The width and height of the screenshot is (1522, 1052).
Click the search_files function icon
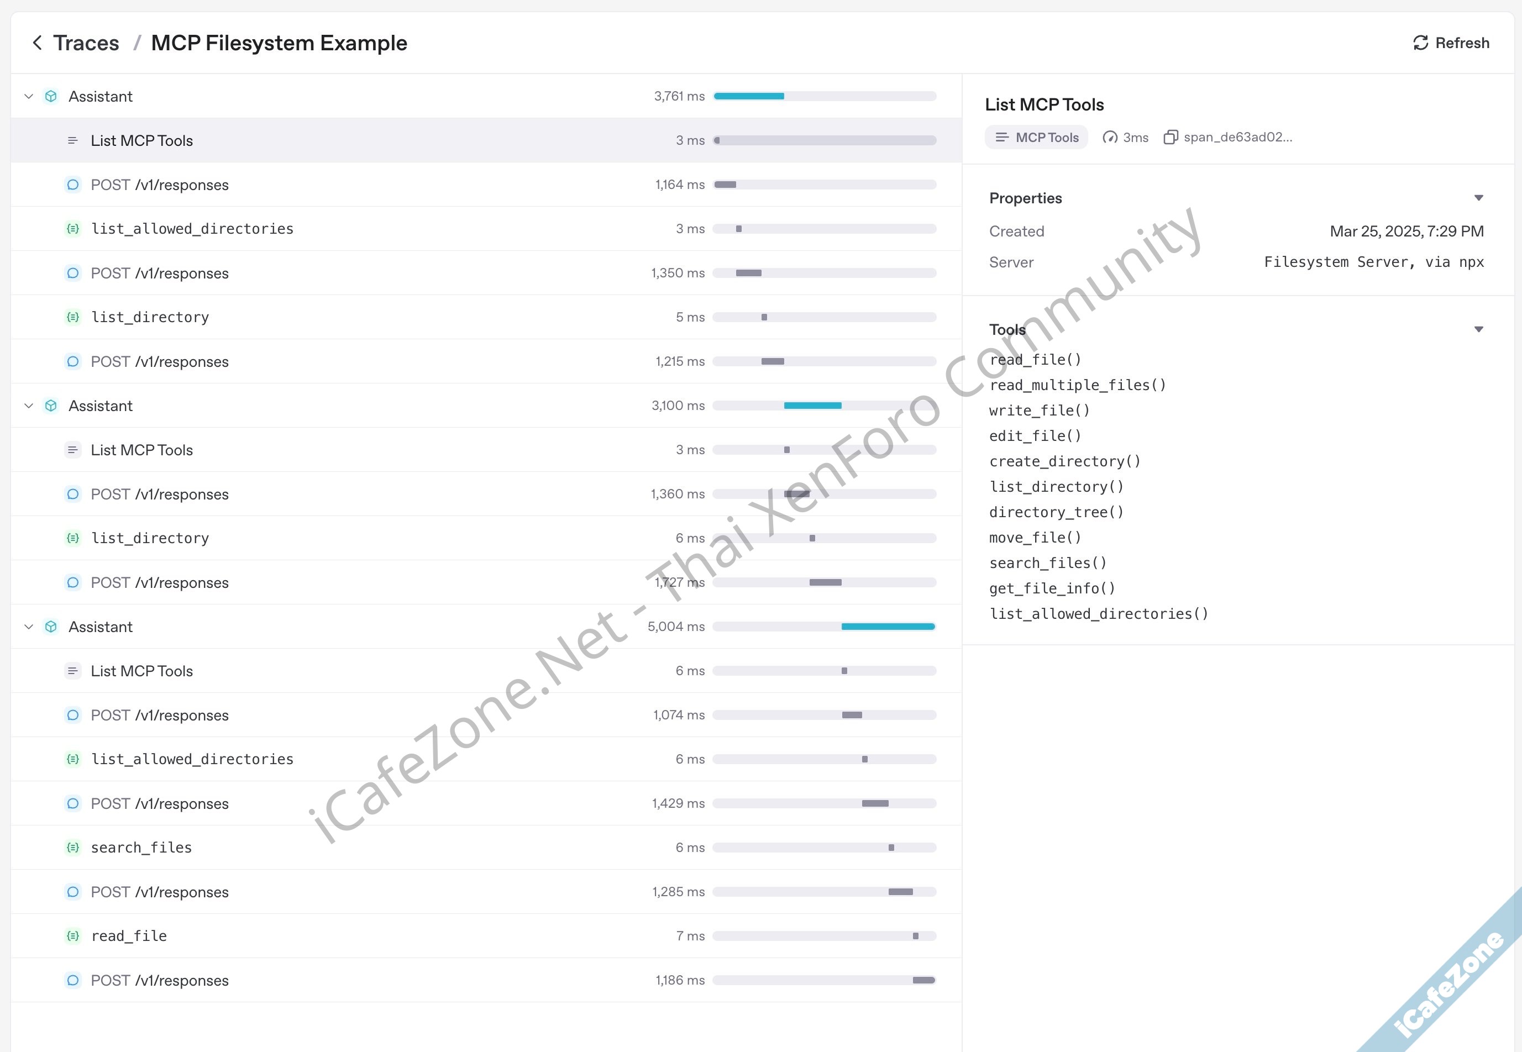pos(72,848)
